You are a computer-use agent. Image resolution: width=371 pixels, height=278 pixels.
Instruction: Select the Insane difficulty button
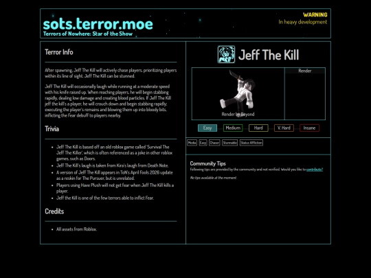309,128
